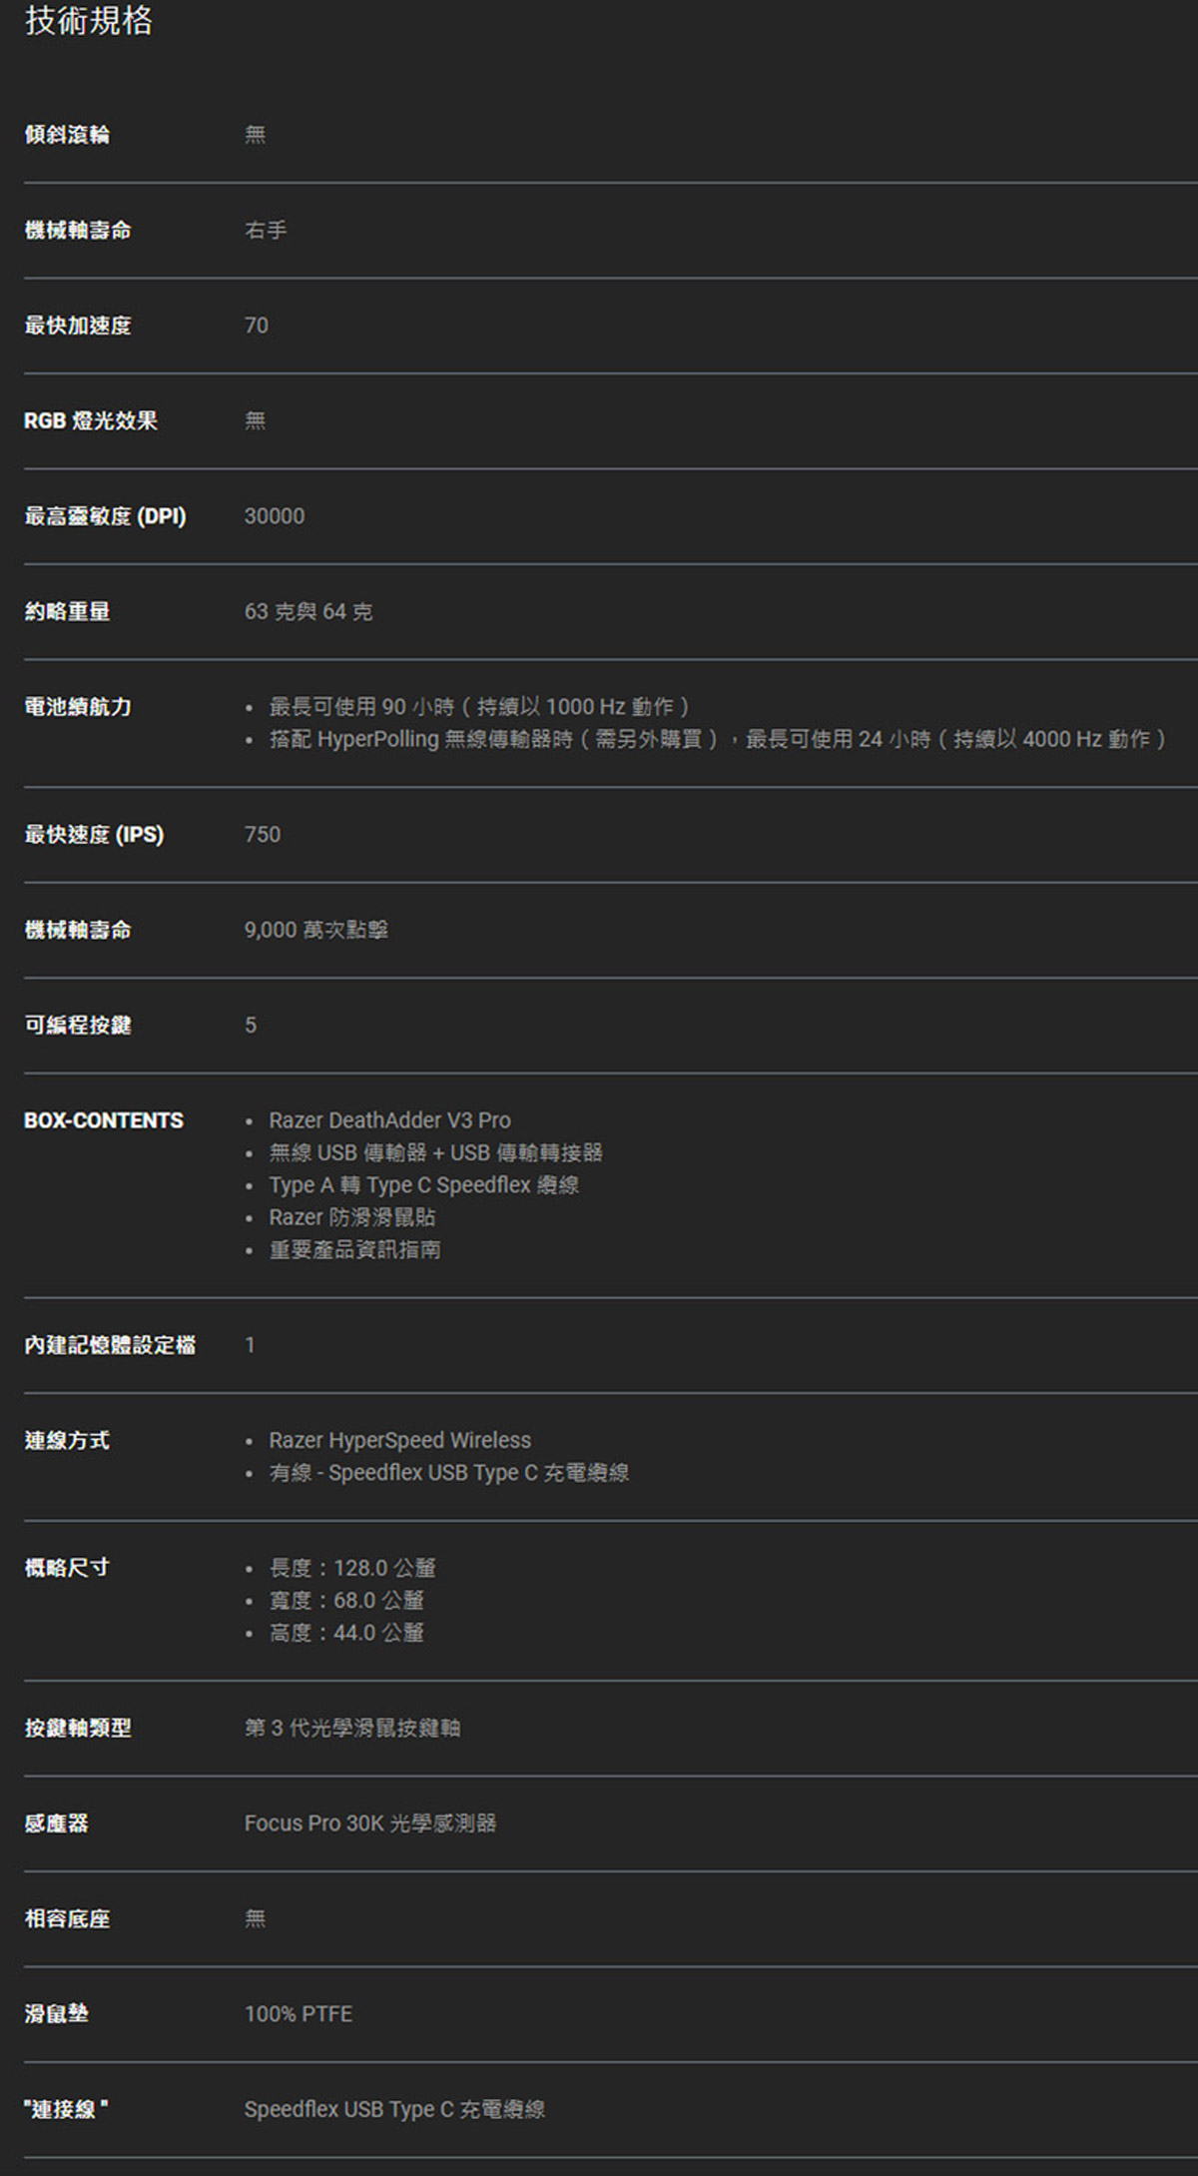Select "Razer DeathAdder V3 Pro" in box contents
Image resolution: width=1198 pixels, height=2176 pixels.
click(389, 1120)
